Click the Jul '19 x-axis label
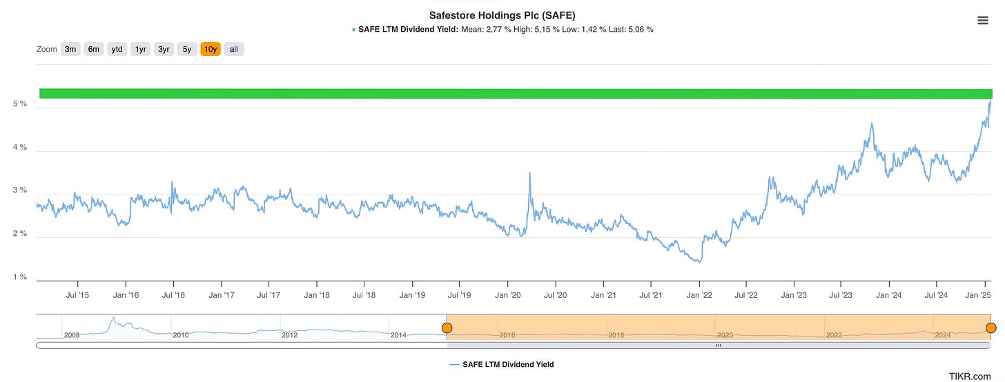The width and height of the screenshot is (1005, 382). tap(460, 295)
